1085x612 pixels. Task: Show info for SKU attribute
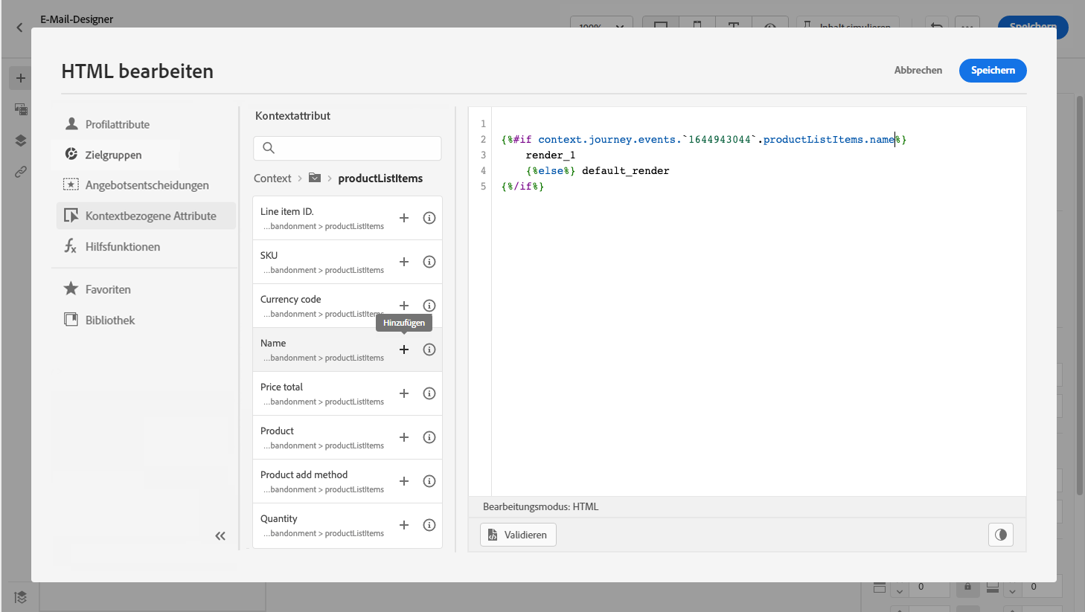pos(429,262)
